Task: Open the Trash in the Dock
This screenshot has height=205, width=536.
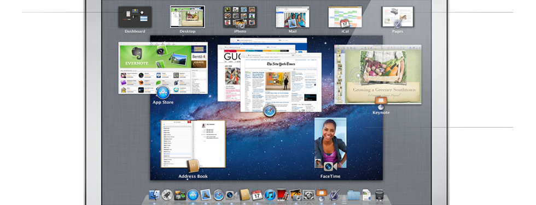Action: coord(380,195)
